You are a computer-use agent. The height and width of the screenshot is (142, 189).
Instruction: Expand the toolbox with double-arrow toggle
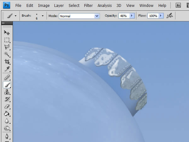click(3, 23)
